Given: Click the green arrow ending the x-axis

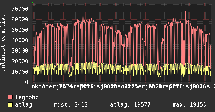Looking at the screenshot, I should pyautogui.click(x=212, y=82).
